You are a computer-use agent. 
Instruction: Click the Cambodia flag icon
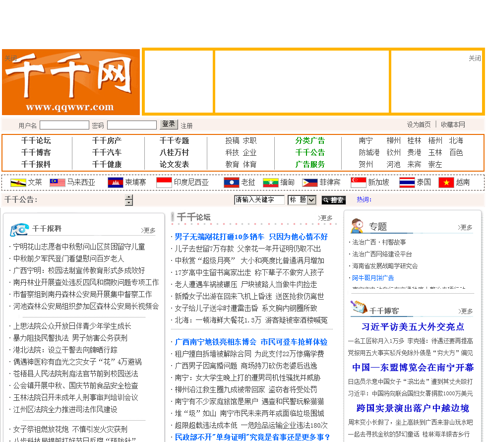pos(115,183)
